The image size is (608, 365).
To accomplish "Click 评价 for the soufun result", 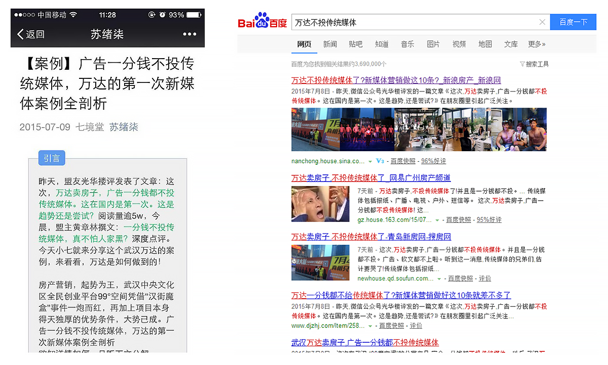I will [x=485, y=279].
